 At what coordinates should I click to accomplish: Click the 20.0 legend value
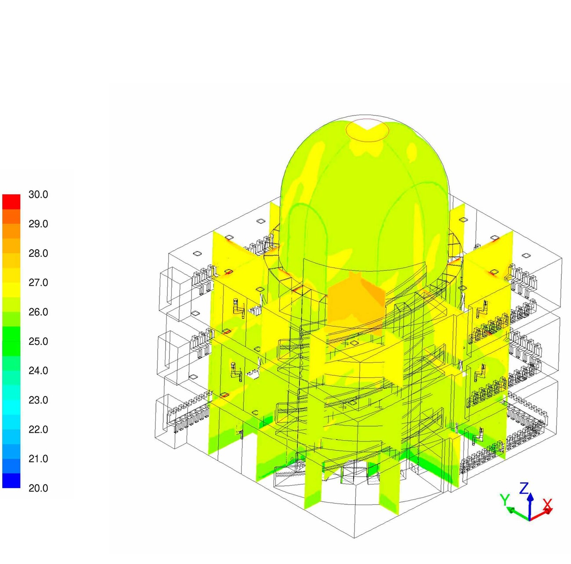tap(38, 488)
